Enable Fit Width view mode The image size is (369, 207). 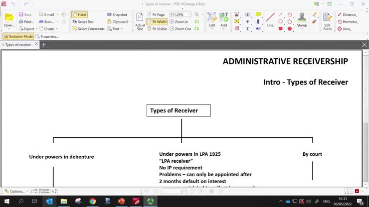(x=157, y=22)
